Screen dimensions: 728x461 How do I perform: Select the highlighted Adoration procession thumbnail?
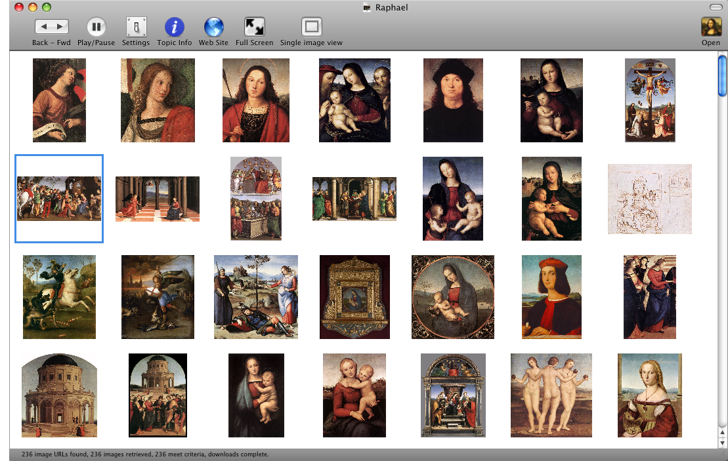tap(59, 199)
